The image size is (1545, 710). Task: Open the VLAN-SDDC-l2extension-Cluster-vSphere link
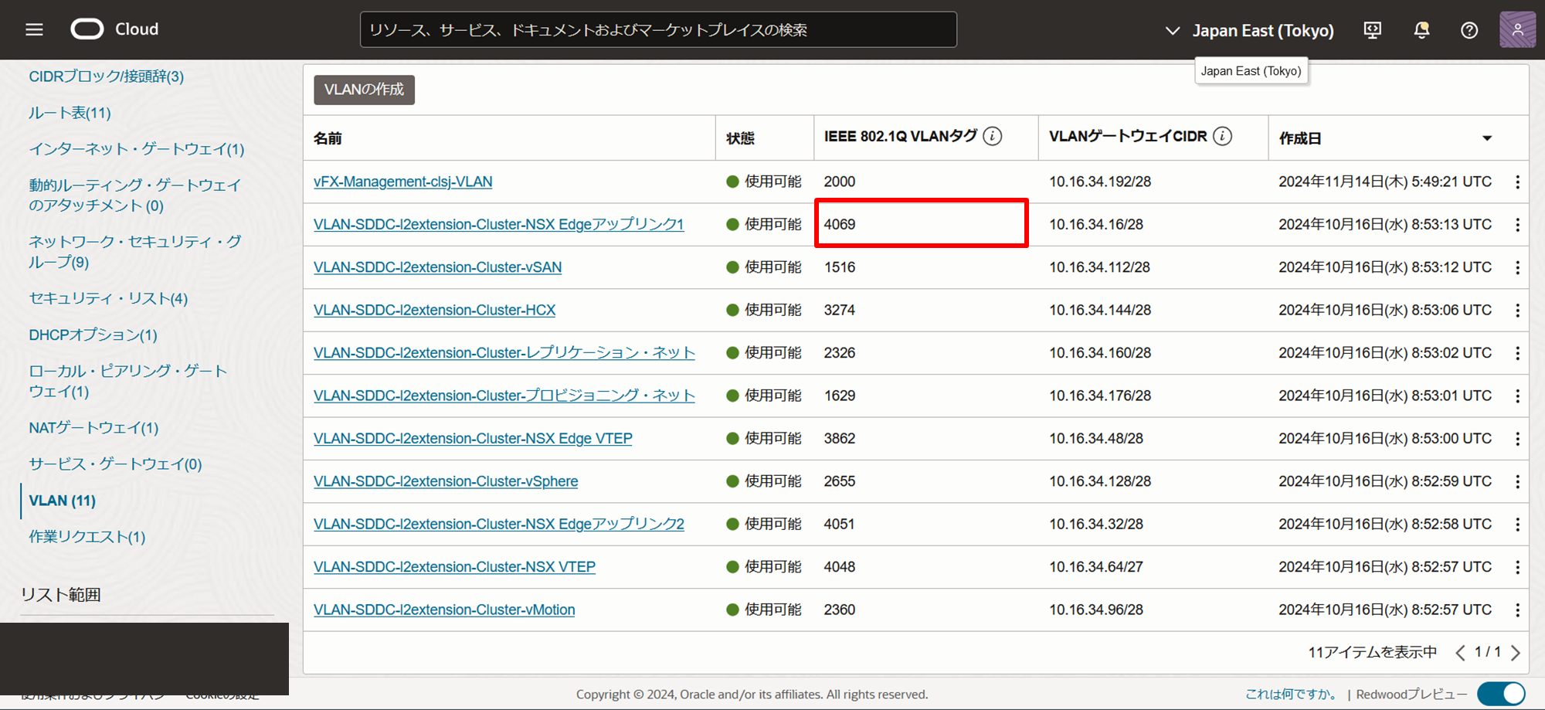[446, 481]
